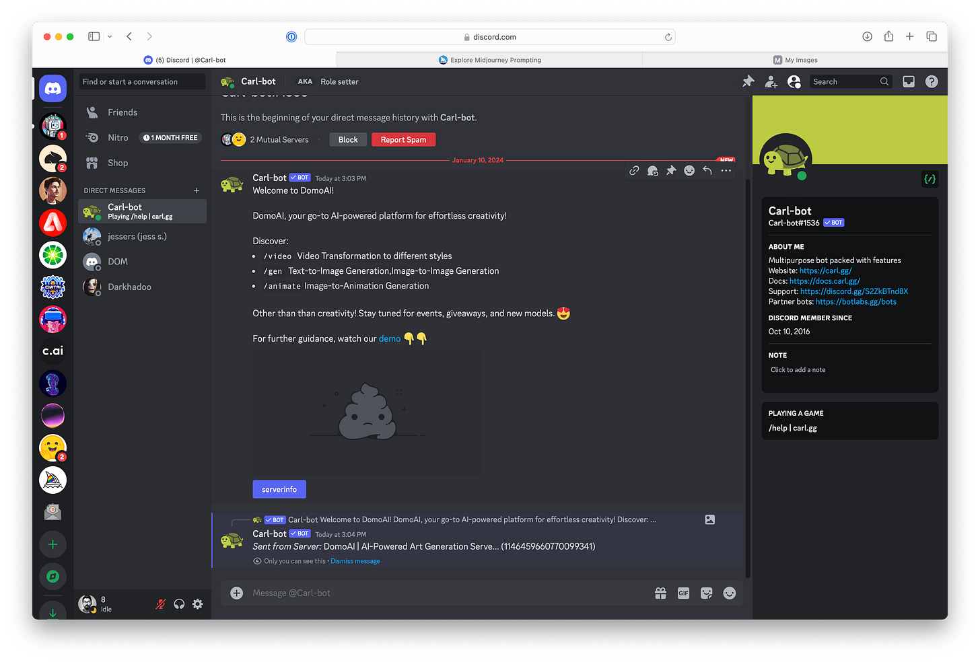Toggle deafen headphones icon

coord(179,604)
